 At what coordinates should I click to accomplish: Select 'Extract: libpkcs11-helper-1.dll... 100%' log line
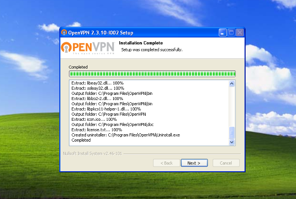106,109
